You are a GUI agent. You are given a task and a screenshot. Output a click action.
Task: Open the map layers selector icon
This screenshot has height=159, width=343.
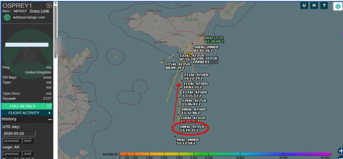tap(337, 6)
